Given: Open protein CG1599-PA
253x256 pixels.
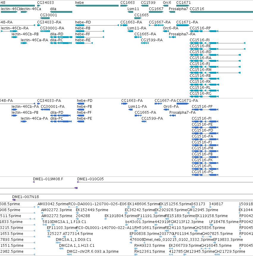Looking at the screenshot, I should pos(152,118).
